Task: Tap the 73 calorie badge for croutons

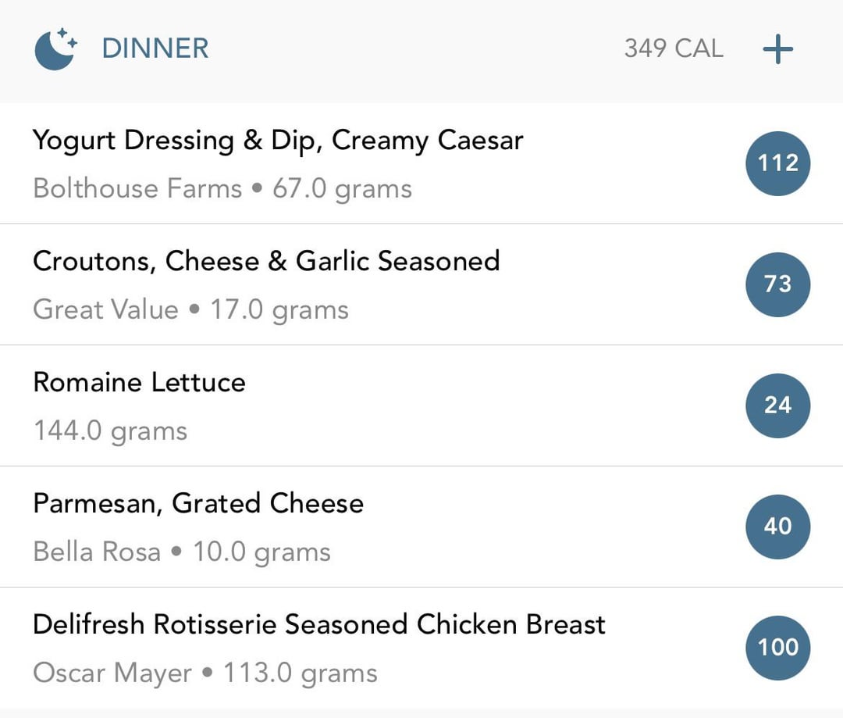Action: [x=777, y=284]
